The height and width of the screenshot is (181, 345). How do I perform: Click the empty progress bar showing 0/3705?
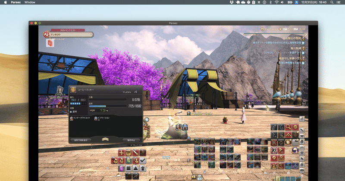point(107,100)
